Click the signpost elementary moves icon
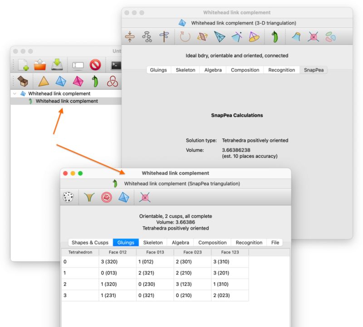Viewport: 363px width, 327px height. pyautogui.click(x=164, y=37)
